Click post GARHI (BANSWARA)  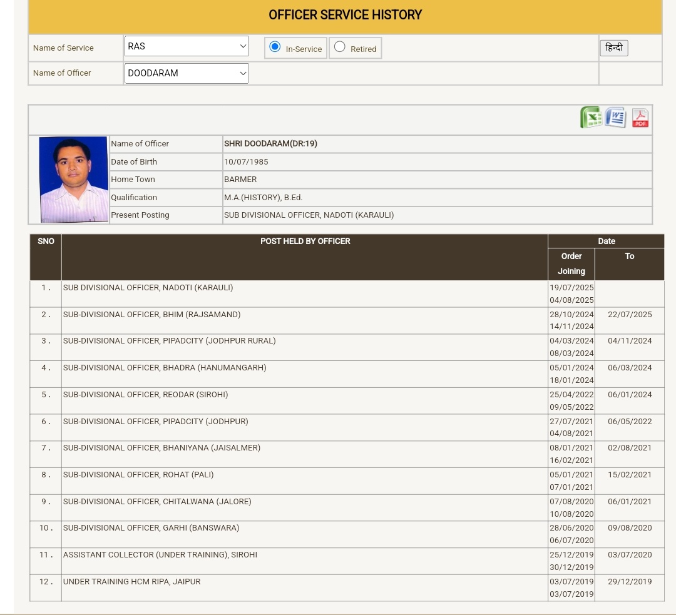(151, 528)
